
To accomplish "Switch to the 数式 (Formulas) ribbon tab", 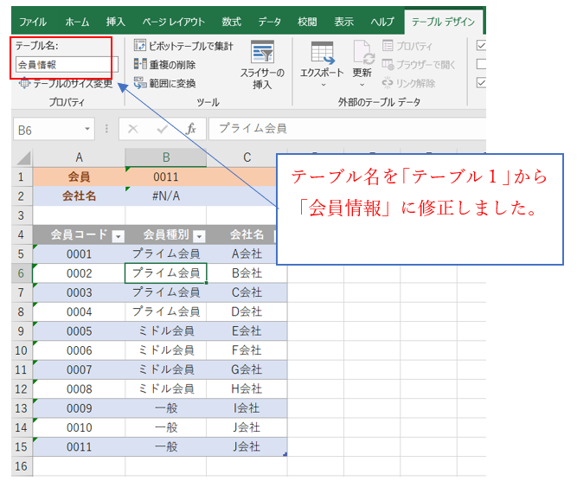I will [x=231, y=20].
